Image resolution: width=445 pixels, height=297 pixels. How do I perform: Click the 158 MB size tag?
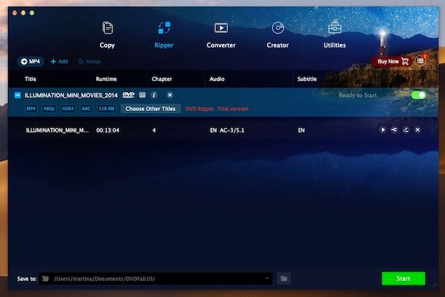pyautogui.click(x=107, y=109)
